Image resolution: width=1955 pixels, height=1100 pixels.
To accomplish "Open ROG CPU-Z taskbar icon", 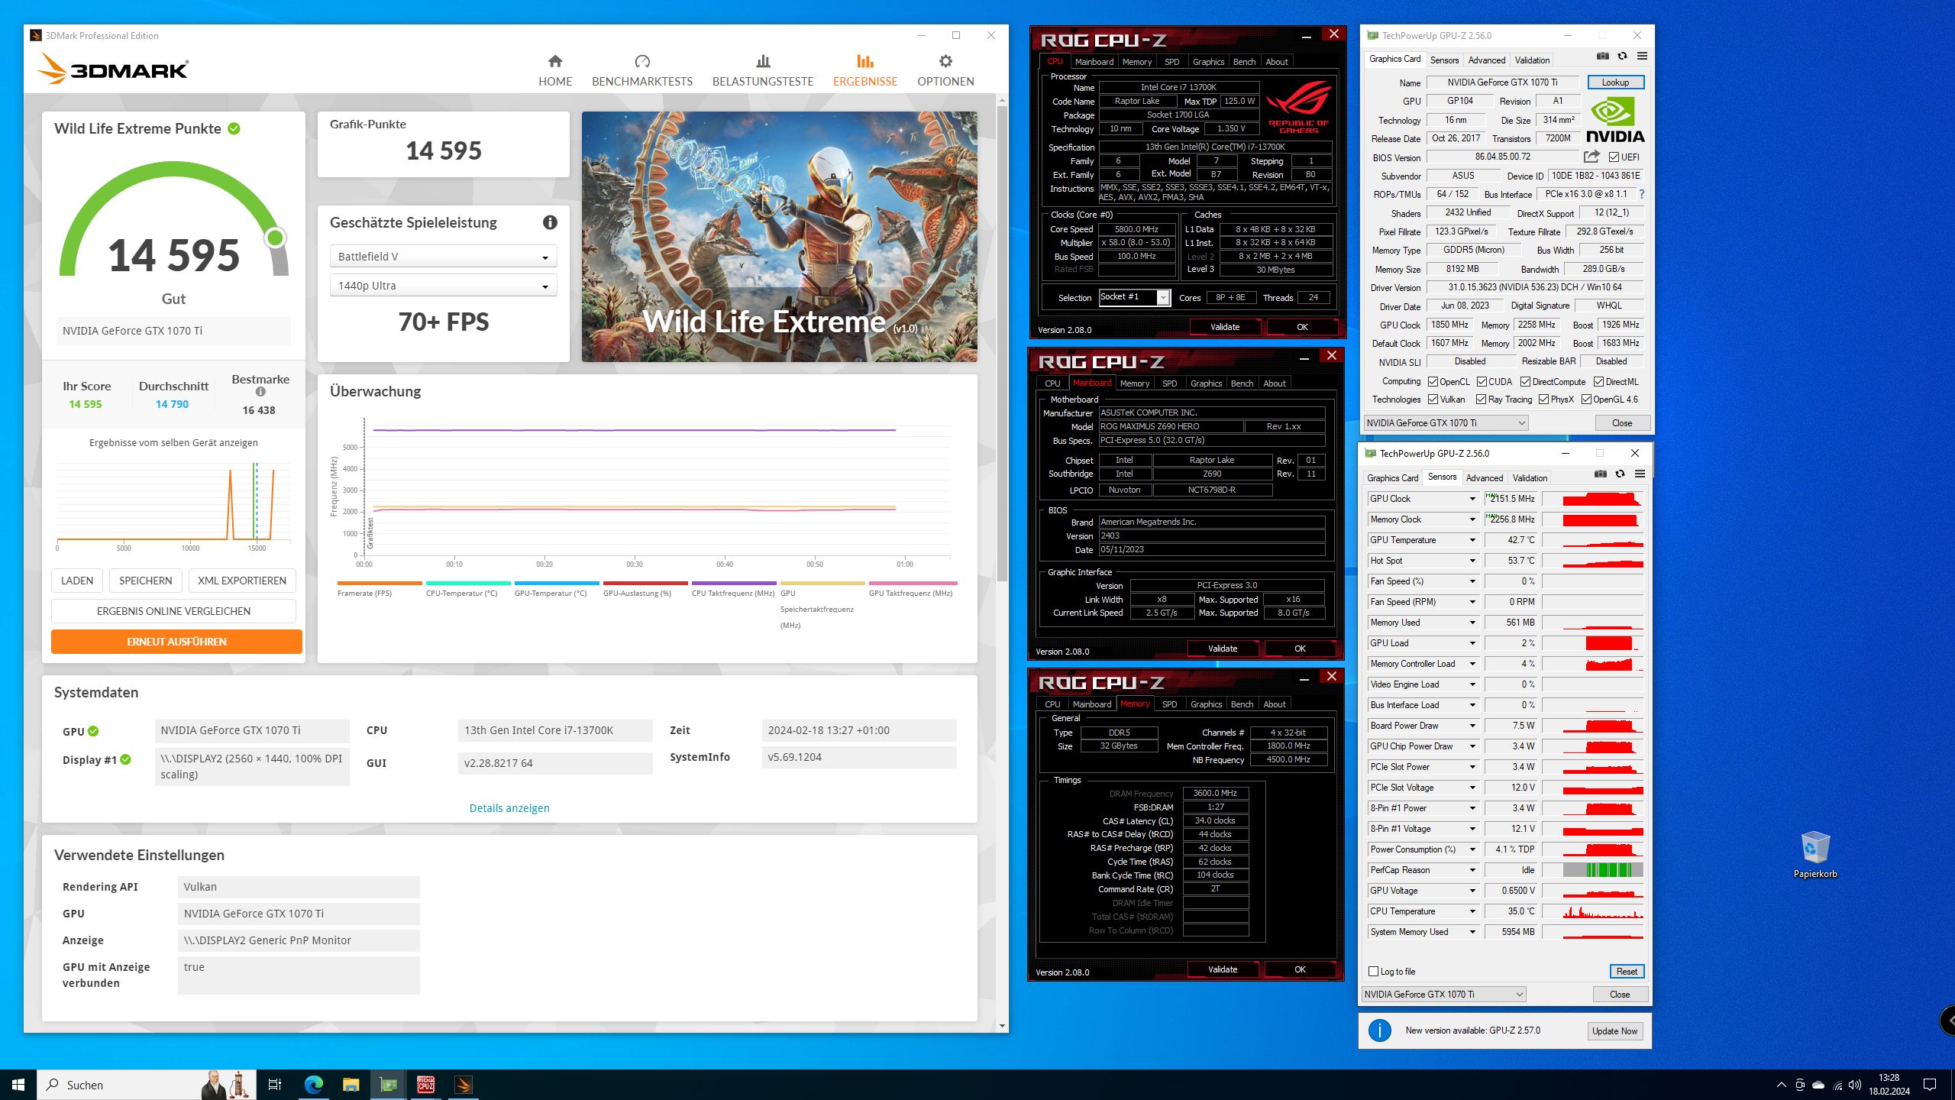I will coord(425,1085).
